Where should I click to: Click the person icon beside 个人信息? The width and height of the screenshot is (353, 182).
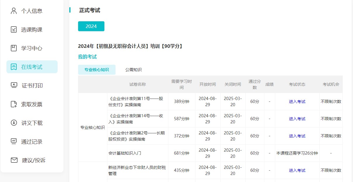[x=14, y=11]
